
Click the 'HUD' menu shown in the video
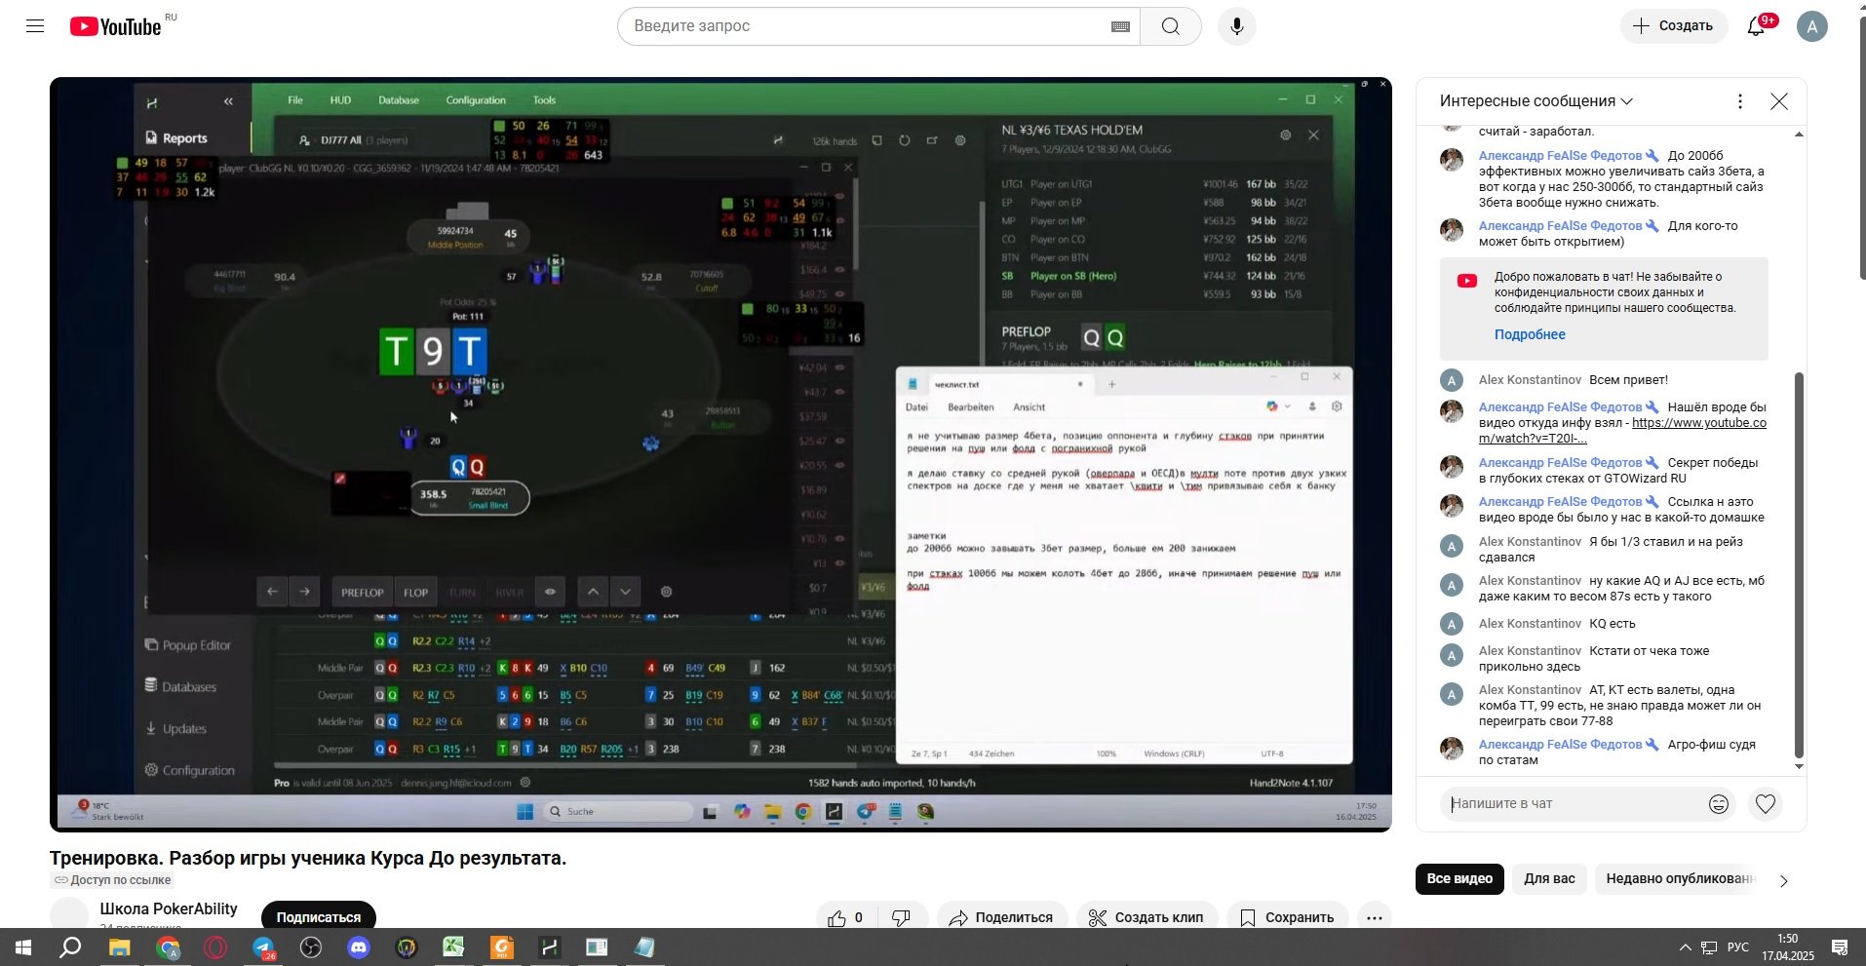(340, 100)
